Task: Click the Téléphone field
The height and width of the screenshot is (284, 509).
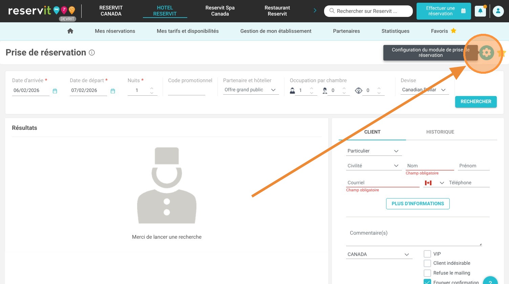Action: pos(469,183)
